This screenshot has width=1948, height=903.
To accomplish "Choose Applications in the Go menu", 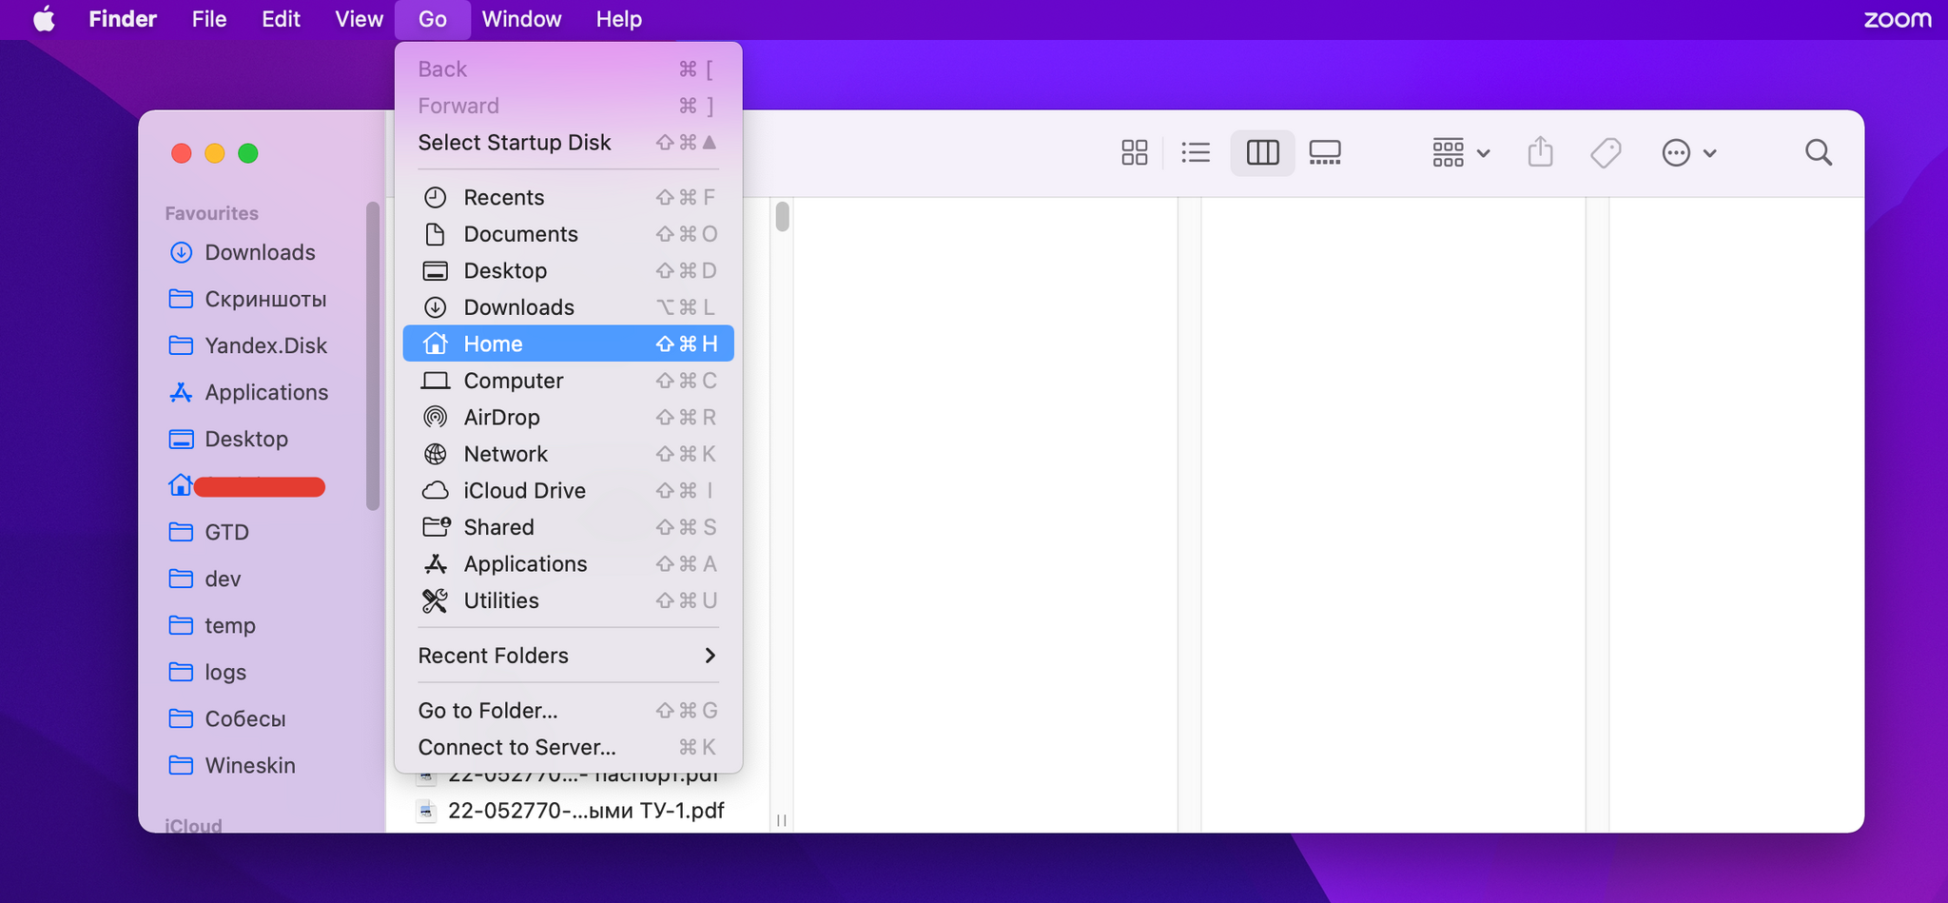I will pos(568,563).
